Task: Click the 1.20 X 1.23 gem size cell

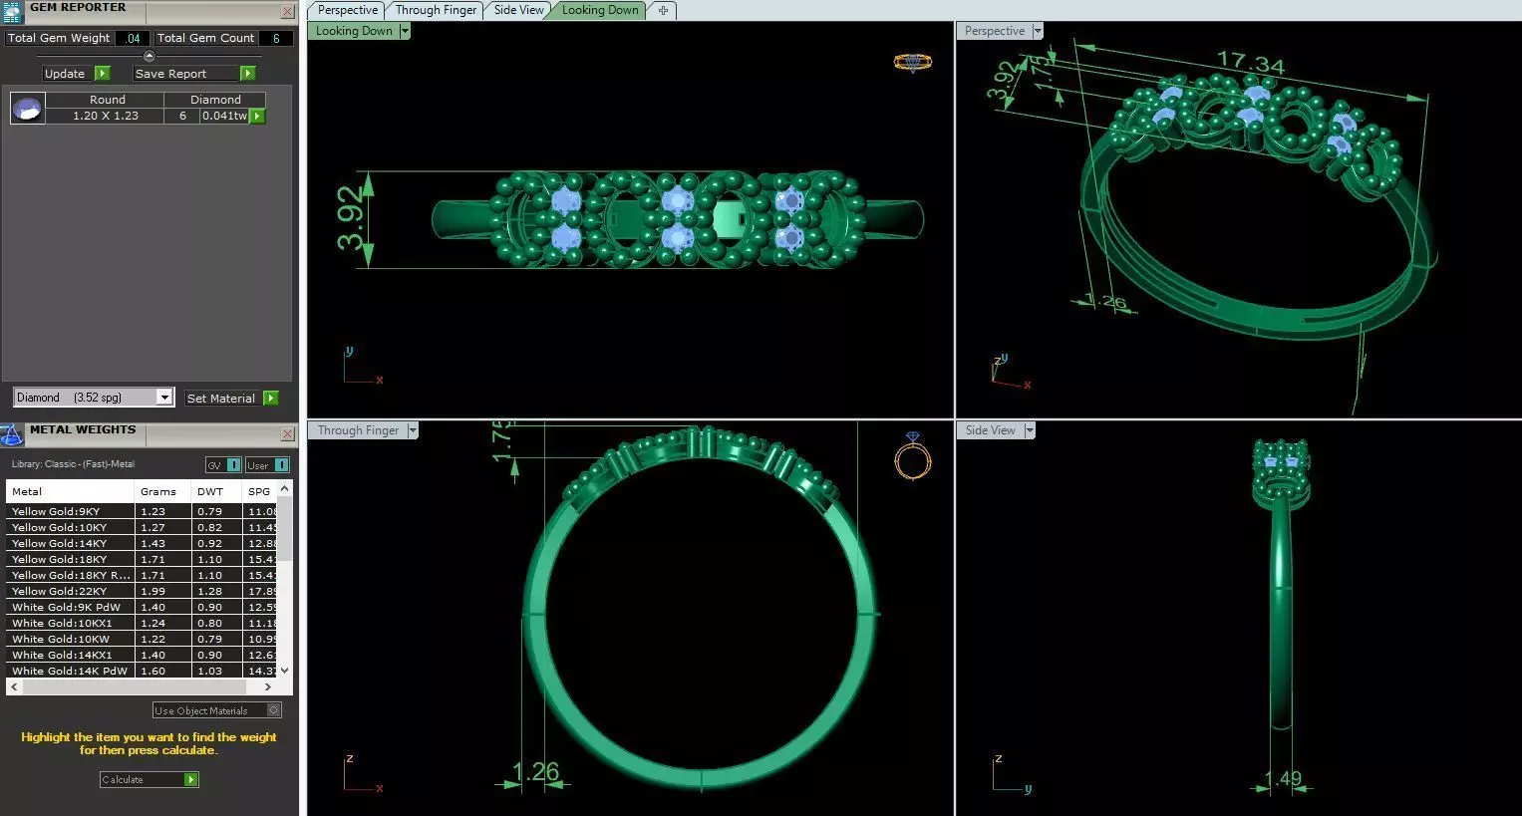Action: 105,116
